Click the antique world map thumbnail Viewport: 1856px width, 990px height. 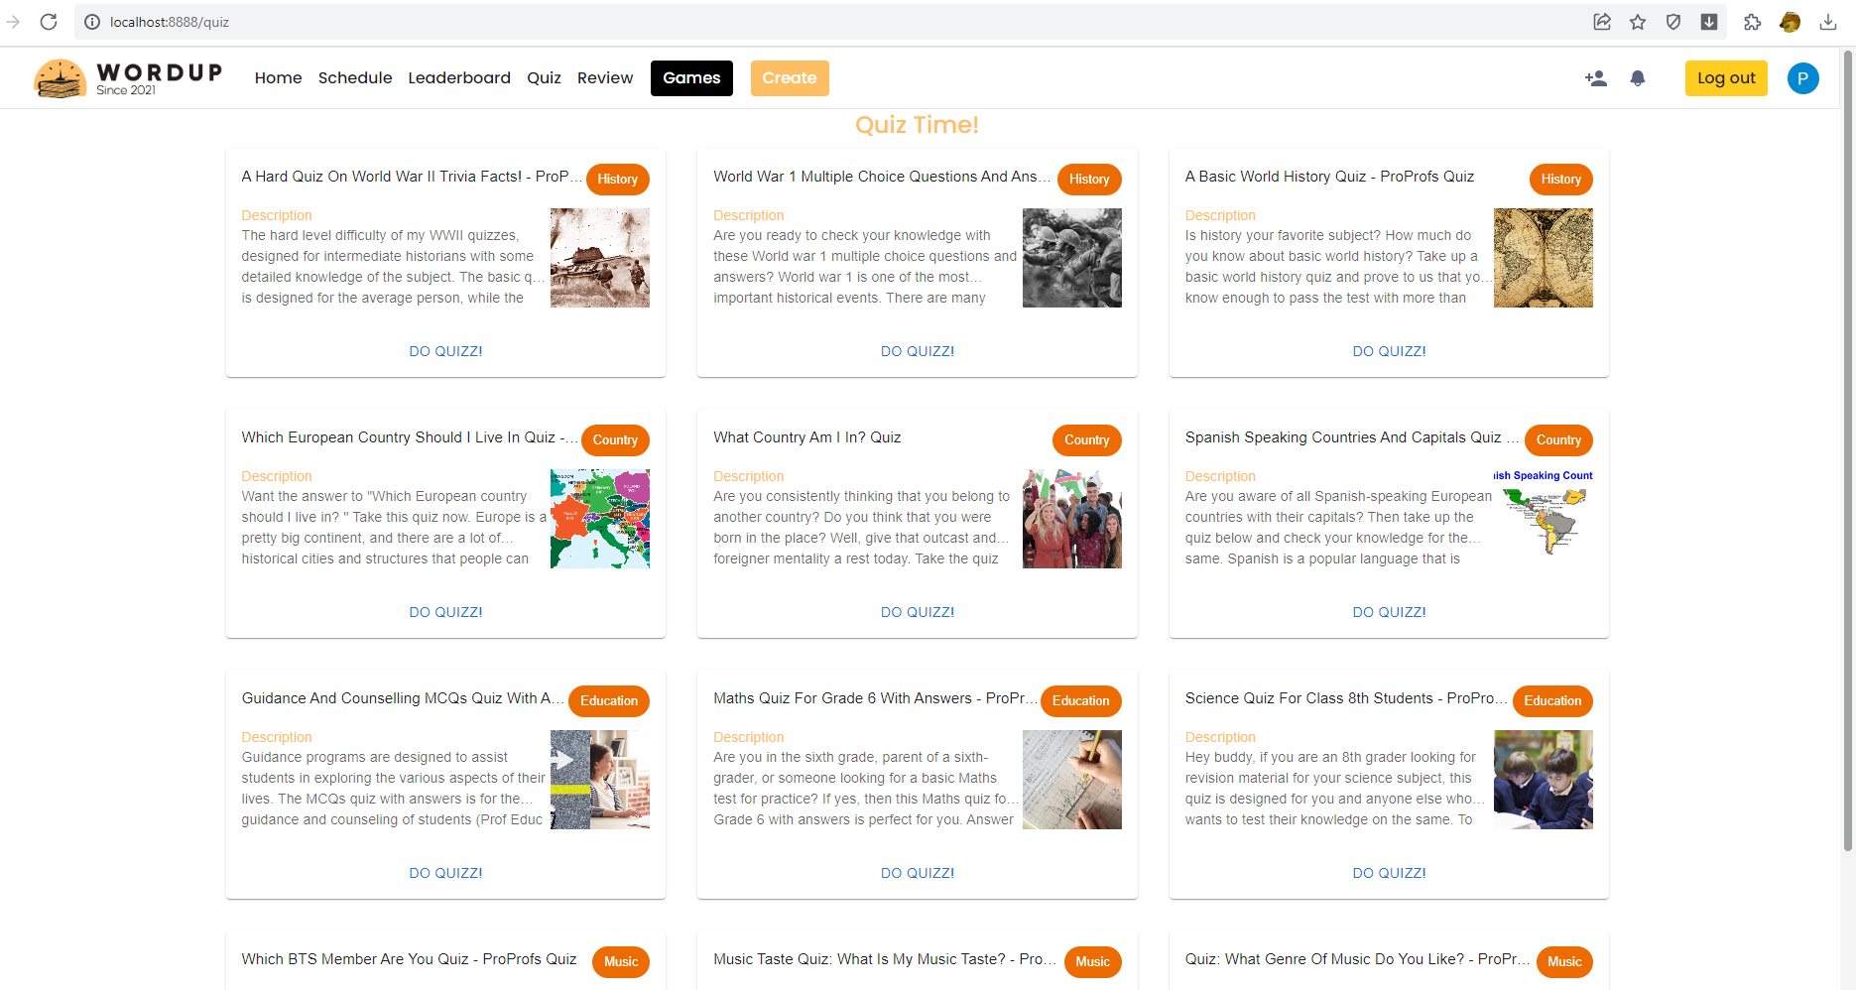[1544, 258]
